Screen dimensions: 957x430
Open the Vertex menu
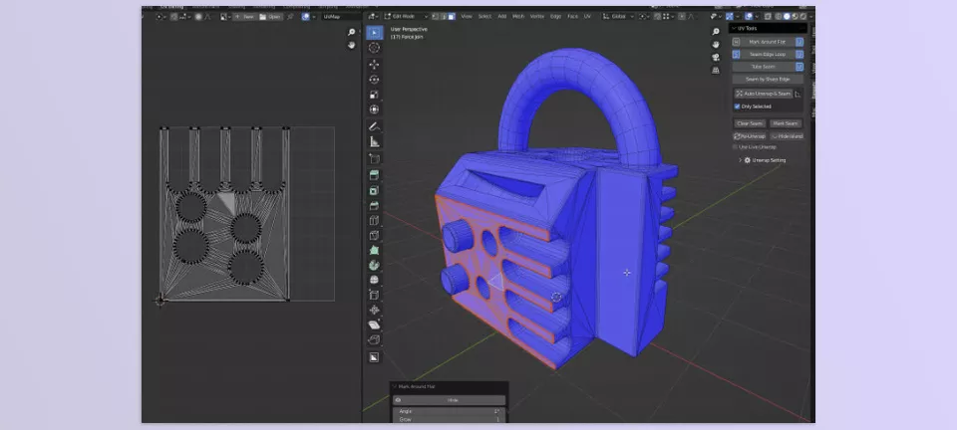537,17
